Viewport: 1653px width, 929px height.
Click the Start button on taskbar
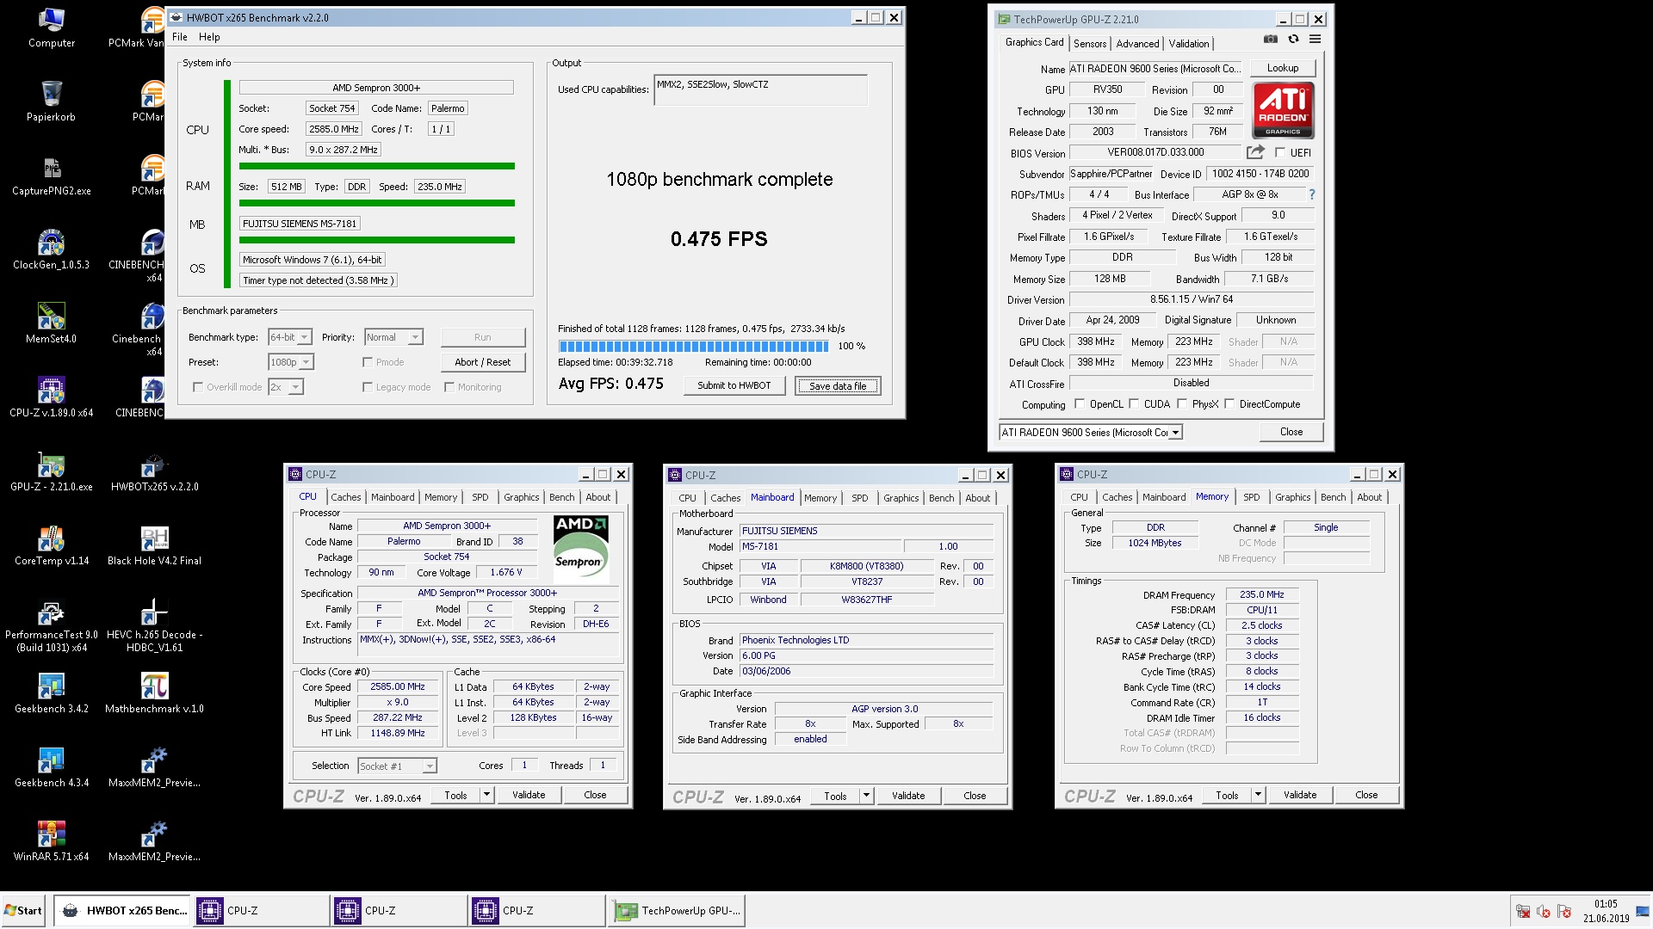pos(23,911)
